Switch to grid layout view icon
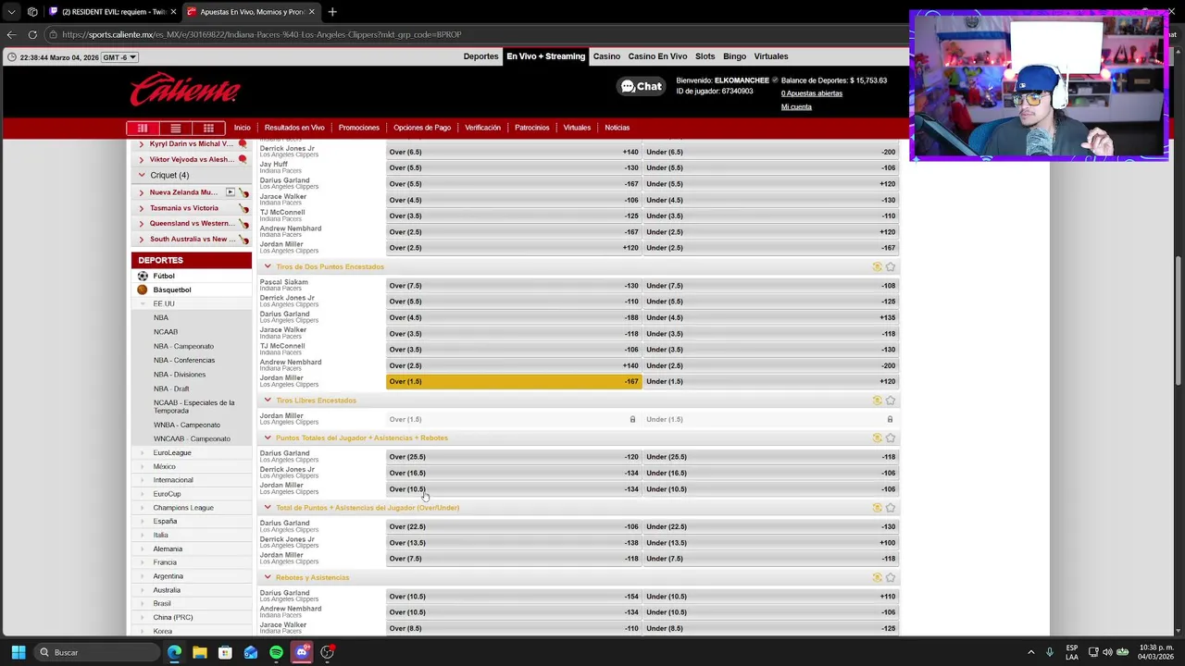This screenshot has width=1185, height=666. point(208,128)
